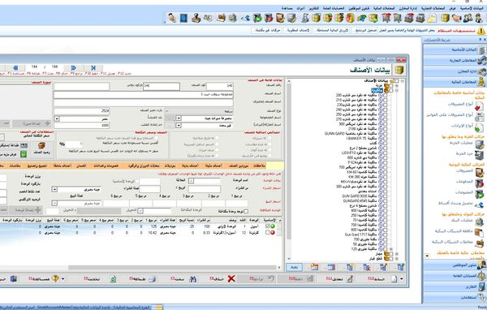Click the scroll-down arrow of the items tree
Image resolution: width=487 pixels, height=310 pixels.
[x=289, y=258]
